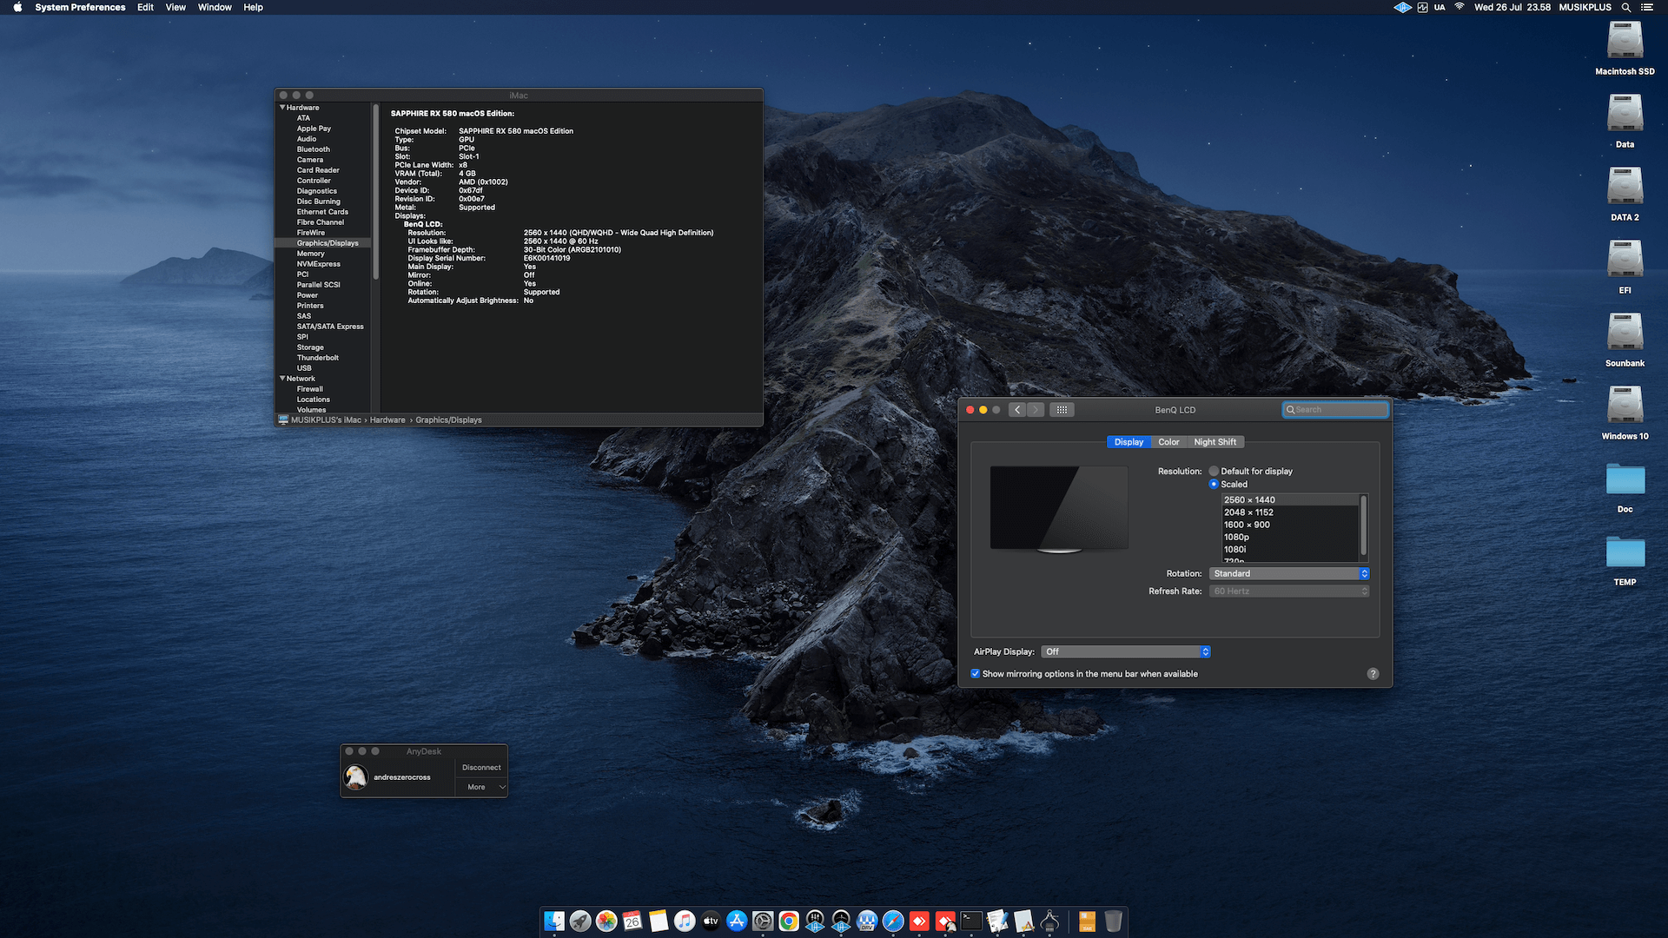Viewport: 1668px width, 938px height.
Task: Open Spotlight search in the menu bar
Action: (1625, 7)
